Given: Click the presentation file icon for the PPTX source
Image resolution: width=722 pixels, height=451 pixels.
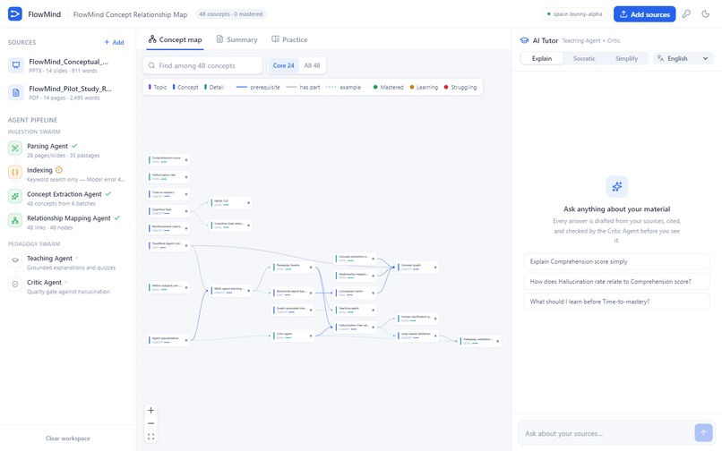Looking at the screenshot, I should 15,65.
